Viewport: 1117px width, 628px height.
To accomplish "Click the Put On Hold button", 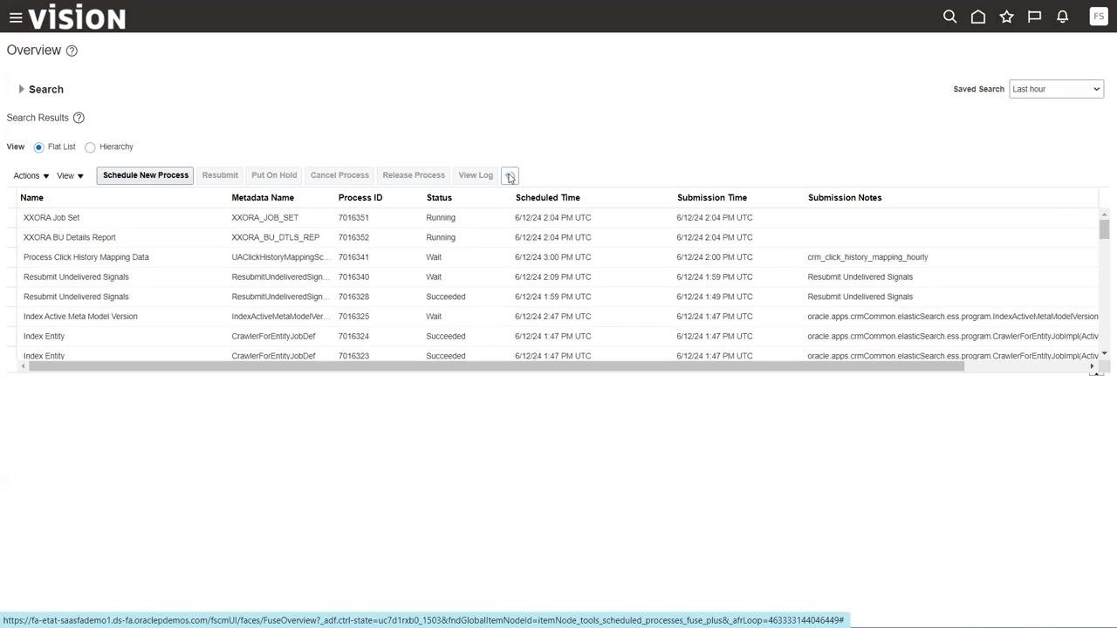I will pyautogui.click(x=274, y=175).
